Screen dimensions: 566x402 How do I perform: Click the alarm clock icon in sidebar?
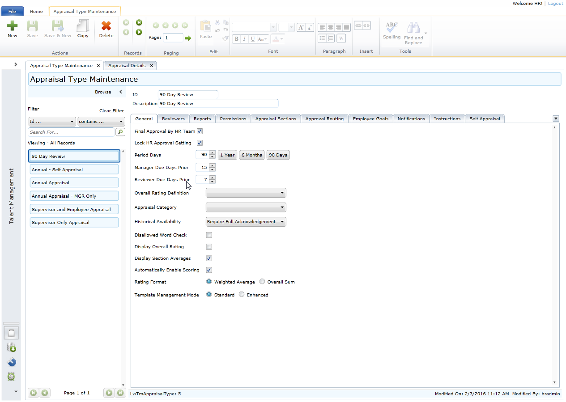pyautogui.click(x=12, y=377)
